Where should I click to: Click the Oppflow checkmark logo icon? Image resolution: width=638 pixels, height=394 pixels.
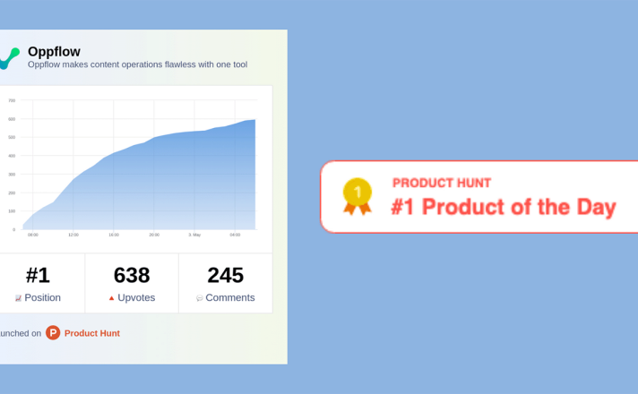[x=9, y=58]
